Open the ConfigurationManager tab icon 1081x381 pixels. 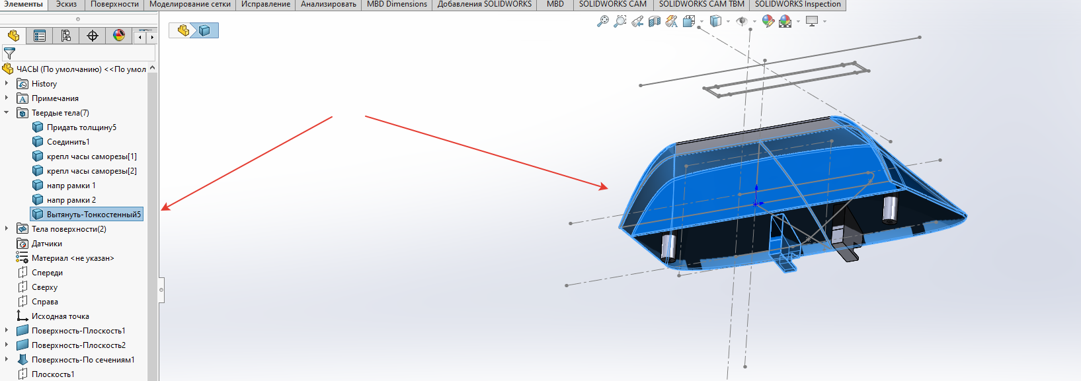(66, 36)
